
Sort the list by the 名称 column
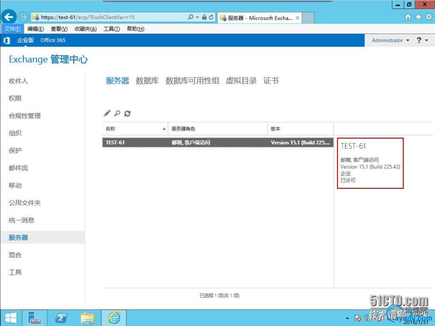point(135,129)
